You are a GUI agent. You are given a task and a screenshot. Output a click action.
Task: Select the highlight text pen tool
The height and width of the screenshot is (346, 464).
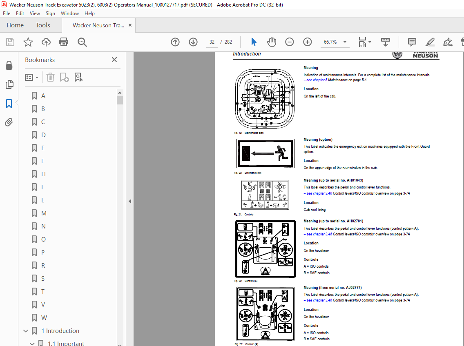coord(430,42)
